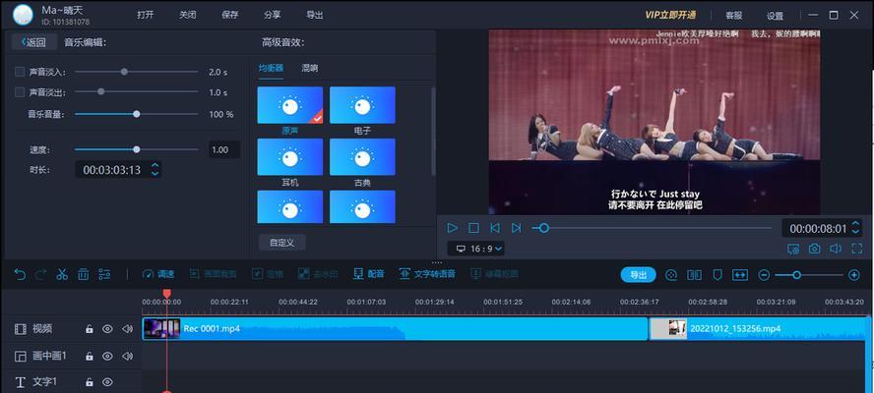
Task: Take a snapshot with the camera icon
Action: point(814,249)
